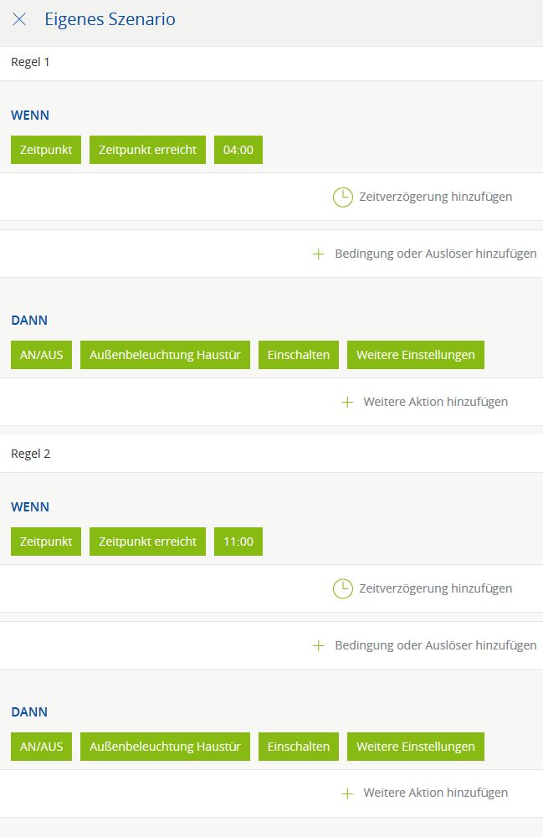This screenshot has height=837, width=543.
Task: Click Zeitpunkt erreicht chip in Regel 2
Action: tap(147, 542)
